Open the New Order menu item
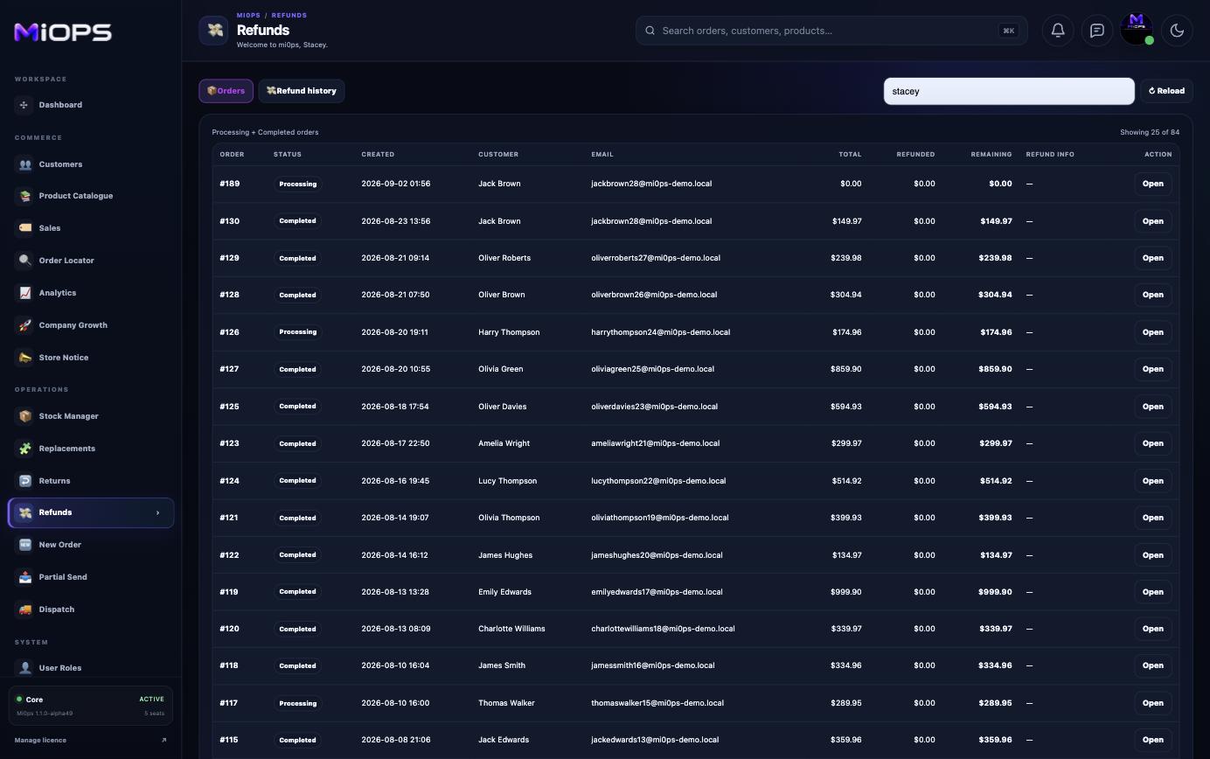This screenshot has height=759, width=1210. [91, 545]
